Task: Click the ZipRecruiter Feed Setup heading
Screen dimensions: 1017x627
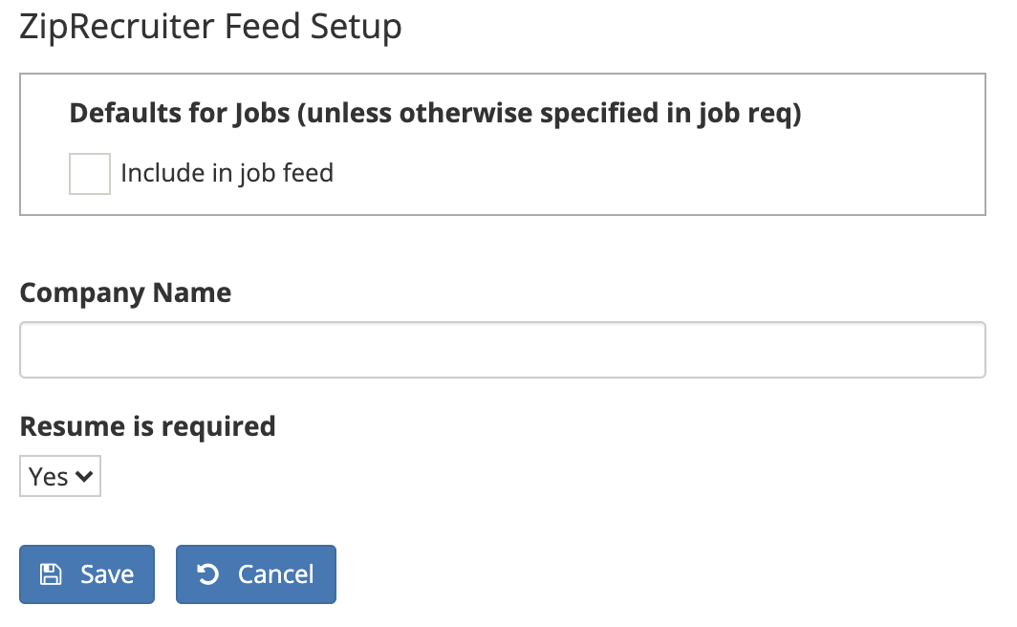Action: coord(210,27)
